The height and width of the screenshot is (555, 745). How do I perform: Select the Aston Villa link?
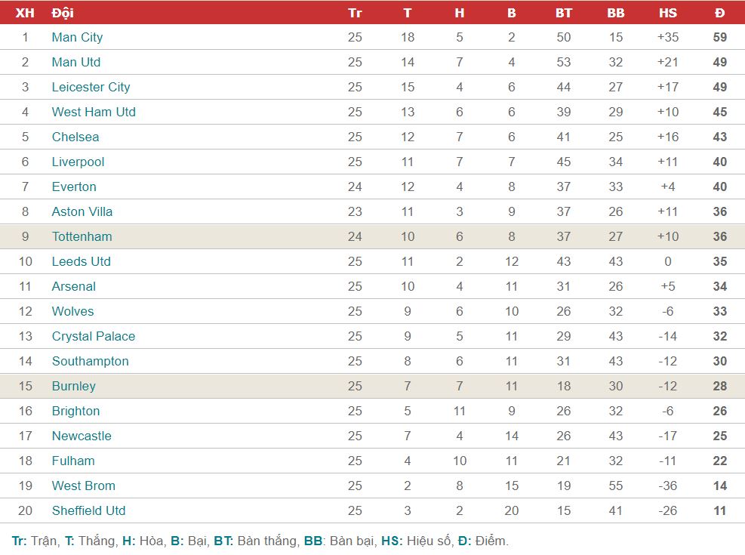pos(82,211)
